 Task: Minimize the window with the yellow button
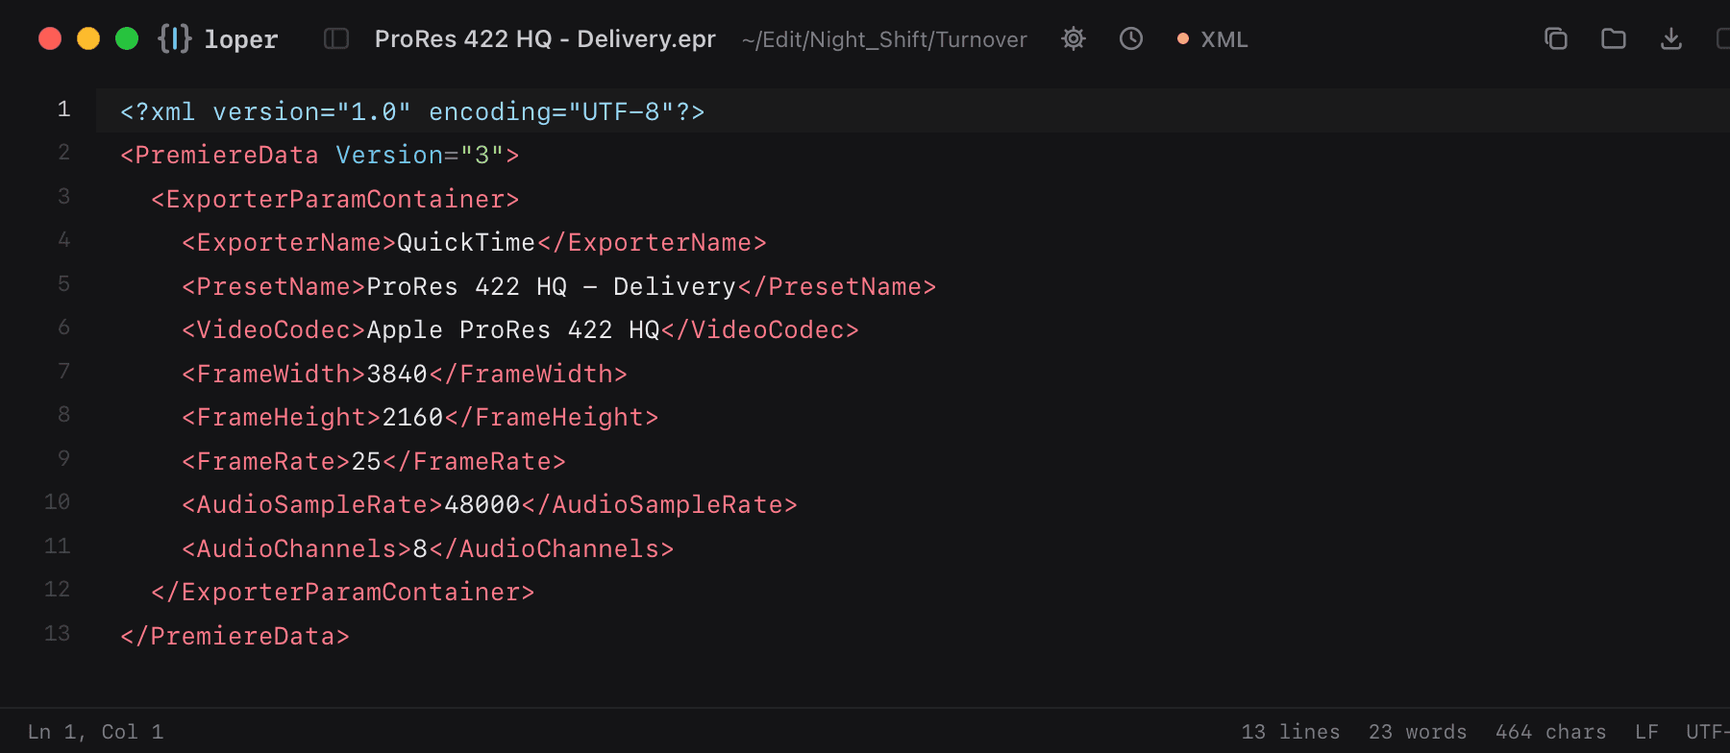click(88, 38)
